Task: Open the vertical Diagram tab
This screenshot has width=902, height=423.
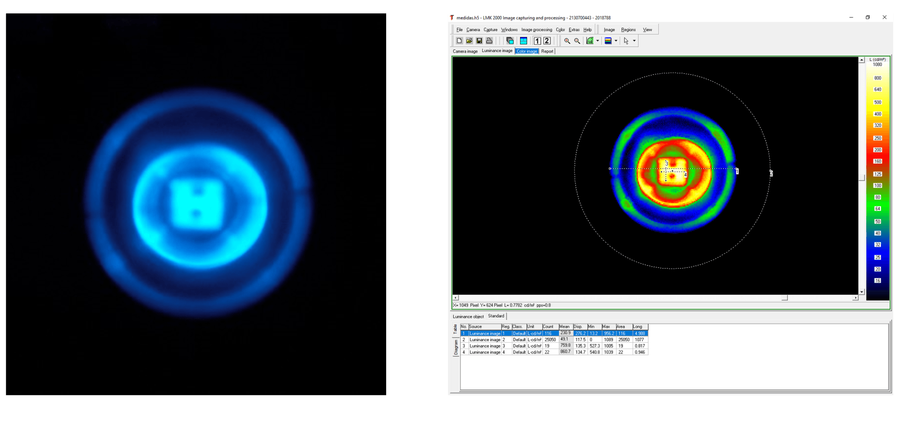Action: (455, 347)
